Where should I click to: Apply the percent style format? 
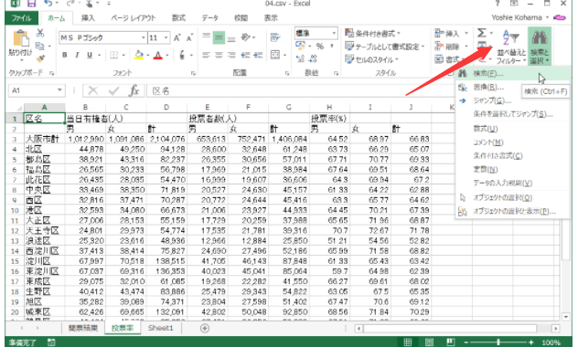click(x=319, y=47)
